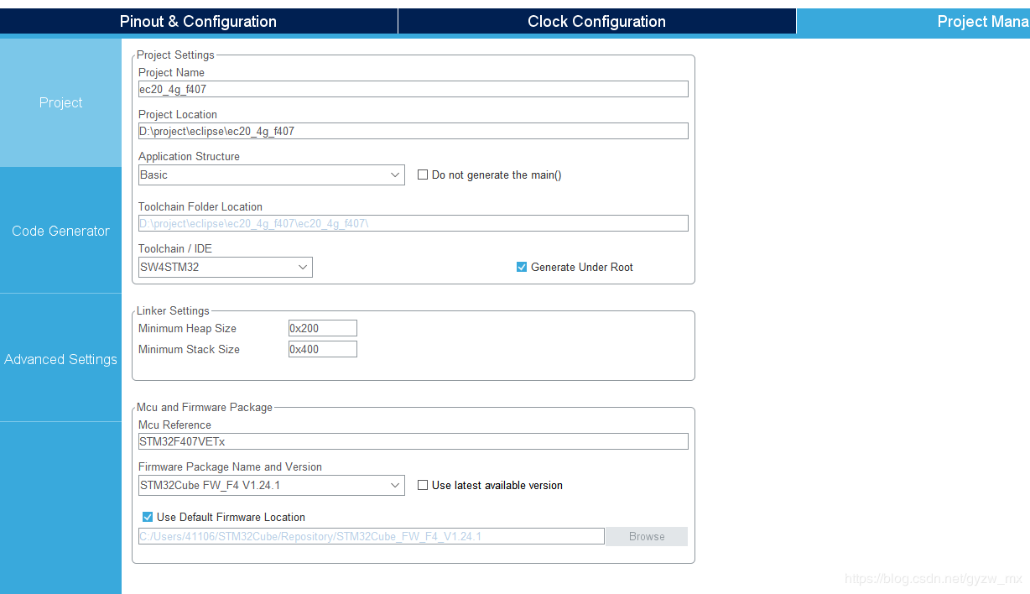Open Firmware Package Name and Version dropdown

click(271, 485)
